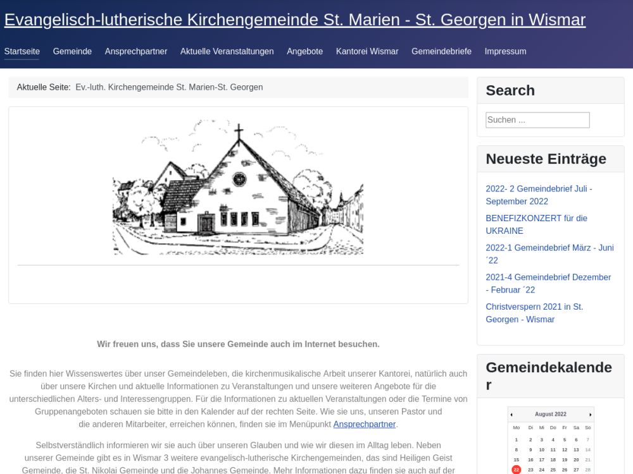The width and height of the screenshot is (633, 474).
Task: Click the Suchen search field
Action: [x=537, y=120]
